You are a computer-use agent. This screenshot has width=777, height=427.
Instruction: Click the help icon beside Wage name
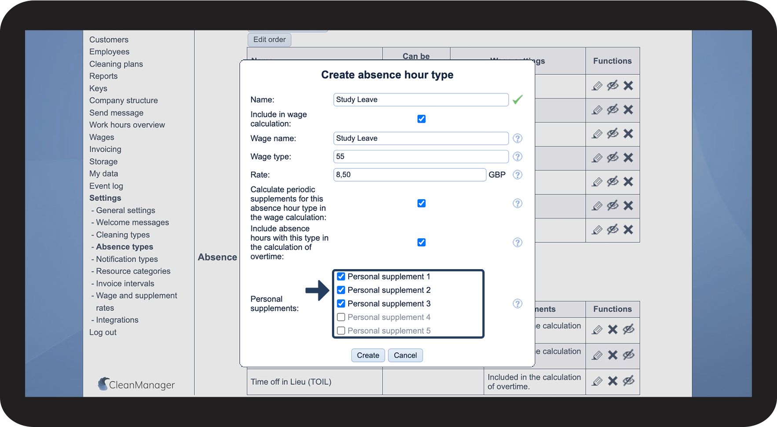[x=518, y=139]
